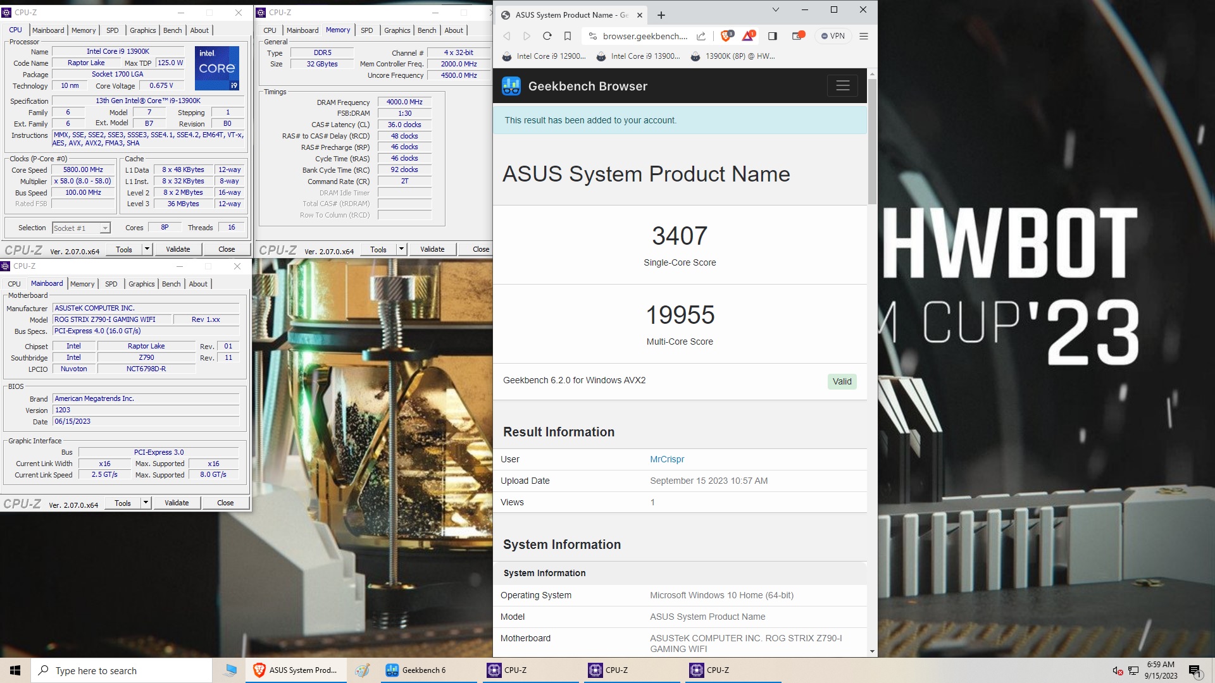The height and width of the screenshot is (683, 1215).
Task: Click the share icon in address bar
Action: (701, 36)
